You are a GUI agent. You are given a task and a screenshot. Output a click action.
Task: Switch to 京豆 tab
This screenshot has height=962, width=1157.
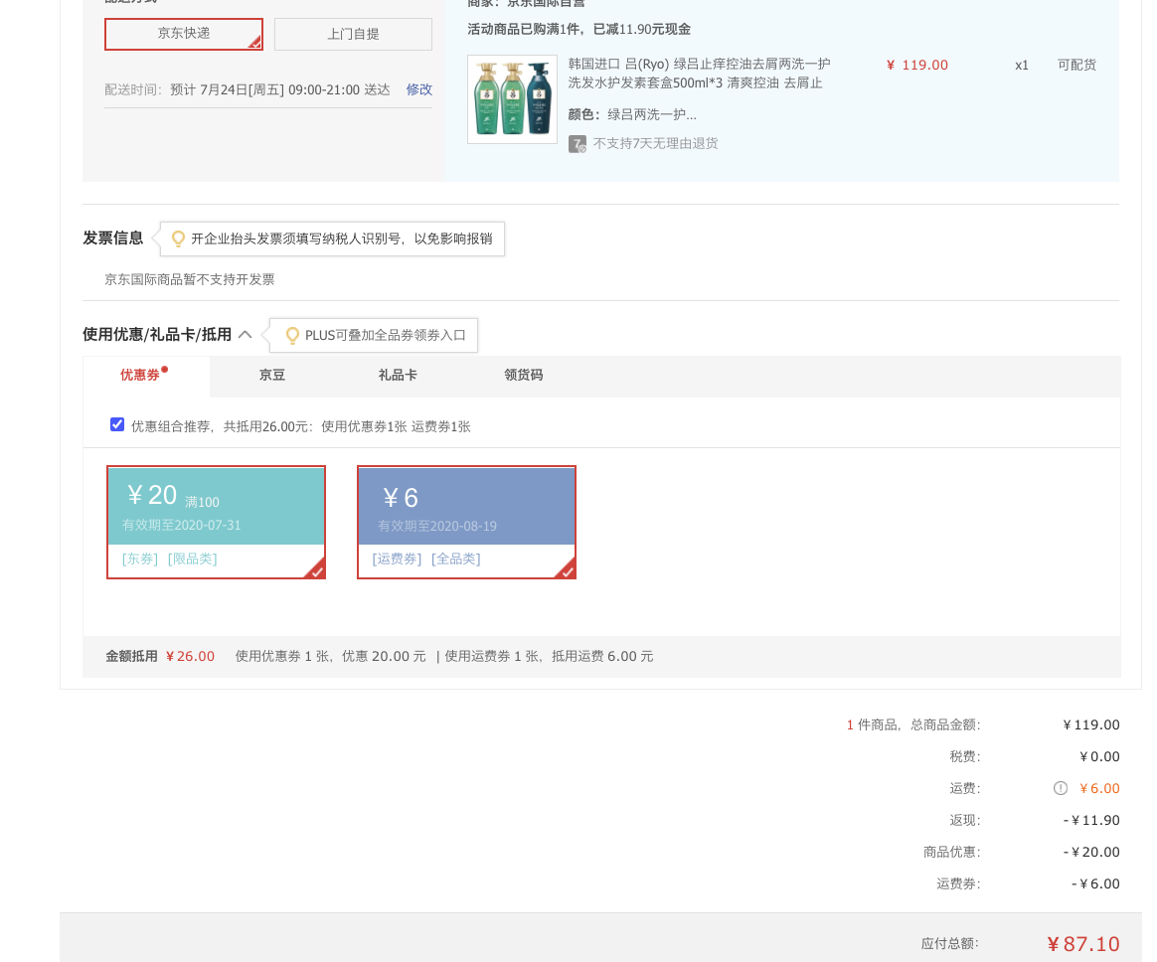click(x=272, y=375)
